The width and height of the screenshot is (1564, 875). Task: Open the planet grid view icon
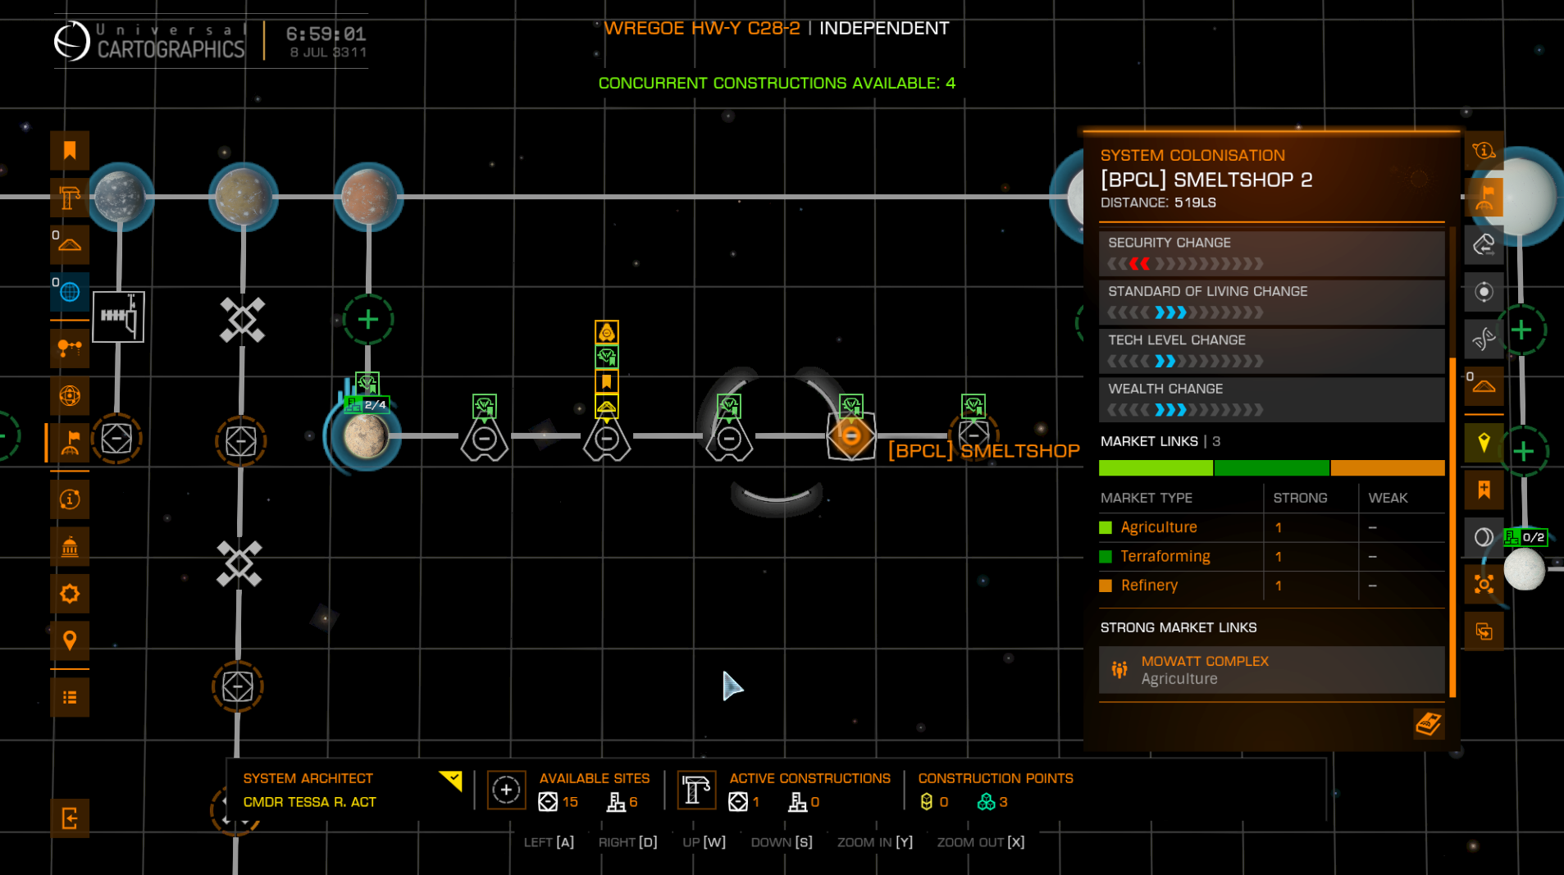(70, 396)
